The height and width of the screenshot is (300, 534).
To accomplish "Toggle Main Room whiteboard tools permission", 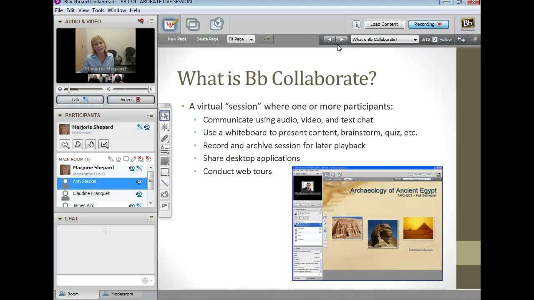I will pos(133,159).
